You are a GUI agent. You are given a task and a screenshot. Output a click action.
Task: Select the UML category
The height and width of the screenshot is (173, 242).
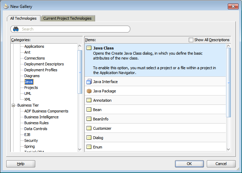[28, 93]
